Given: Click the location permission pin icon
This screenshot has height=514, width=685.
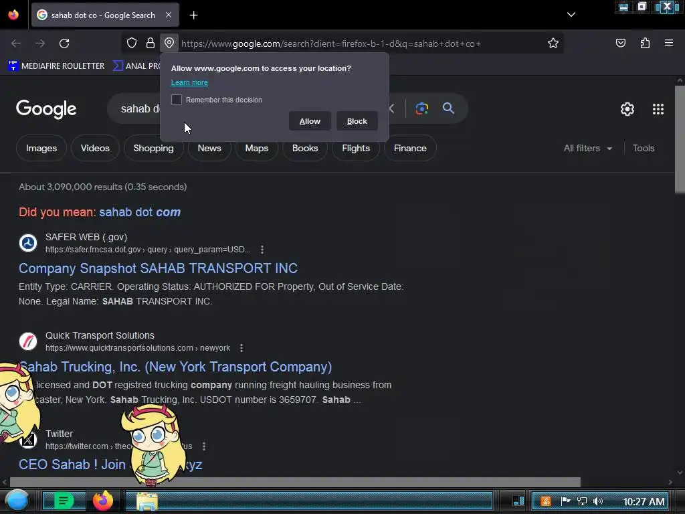Looking at the screenshot, I should coord(169,43).
